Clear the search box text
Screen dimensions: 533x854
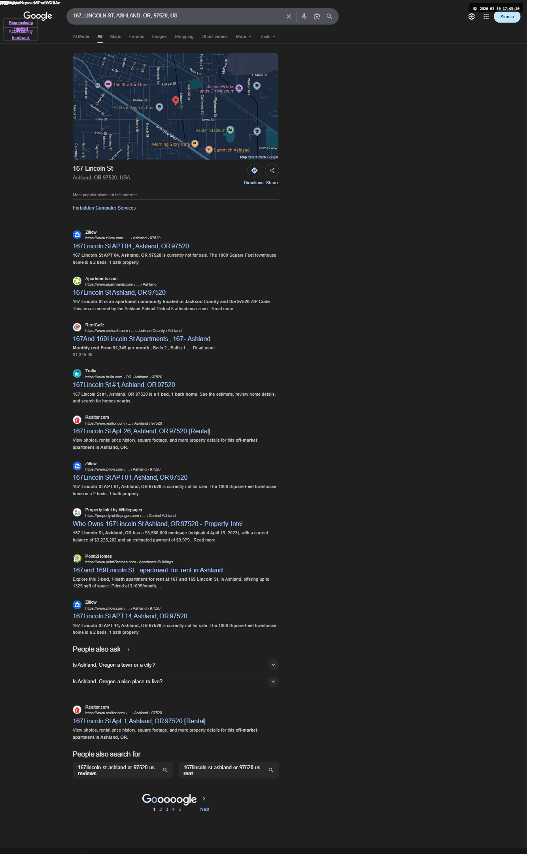289,17
